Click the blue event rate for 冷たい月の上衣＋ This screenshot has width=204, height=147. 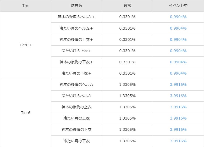tap(178, 51)
